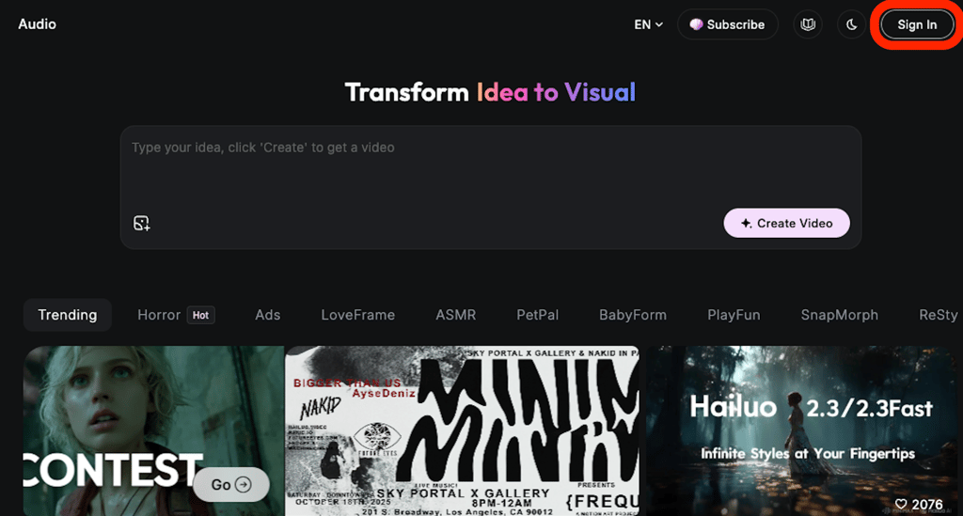Screen dimensions: 963x516
Task: Click the Subscribe button
Action: tap(728, 24)
